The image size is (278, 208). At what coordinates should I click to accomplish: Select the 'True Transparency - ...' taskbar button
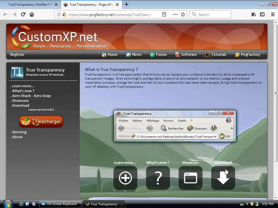click(104, 204)
